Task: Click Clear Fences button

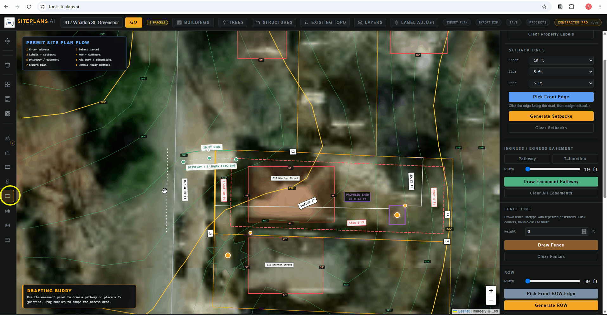Action: tap(551, 256)
